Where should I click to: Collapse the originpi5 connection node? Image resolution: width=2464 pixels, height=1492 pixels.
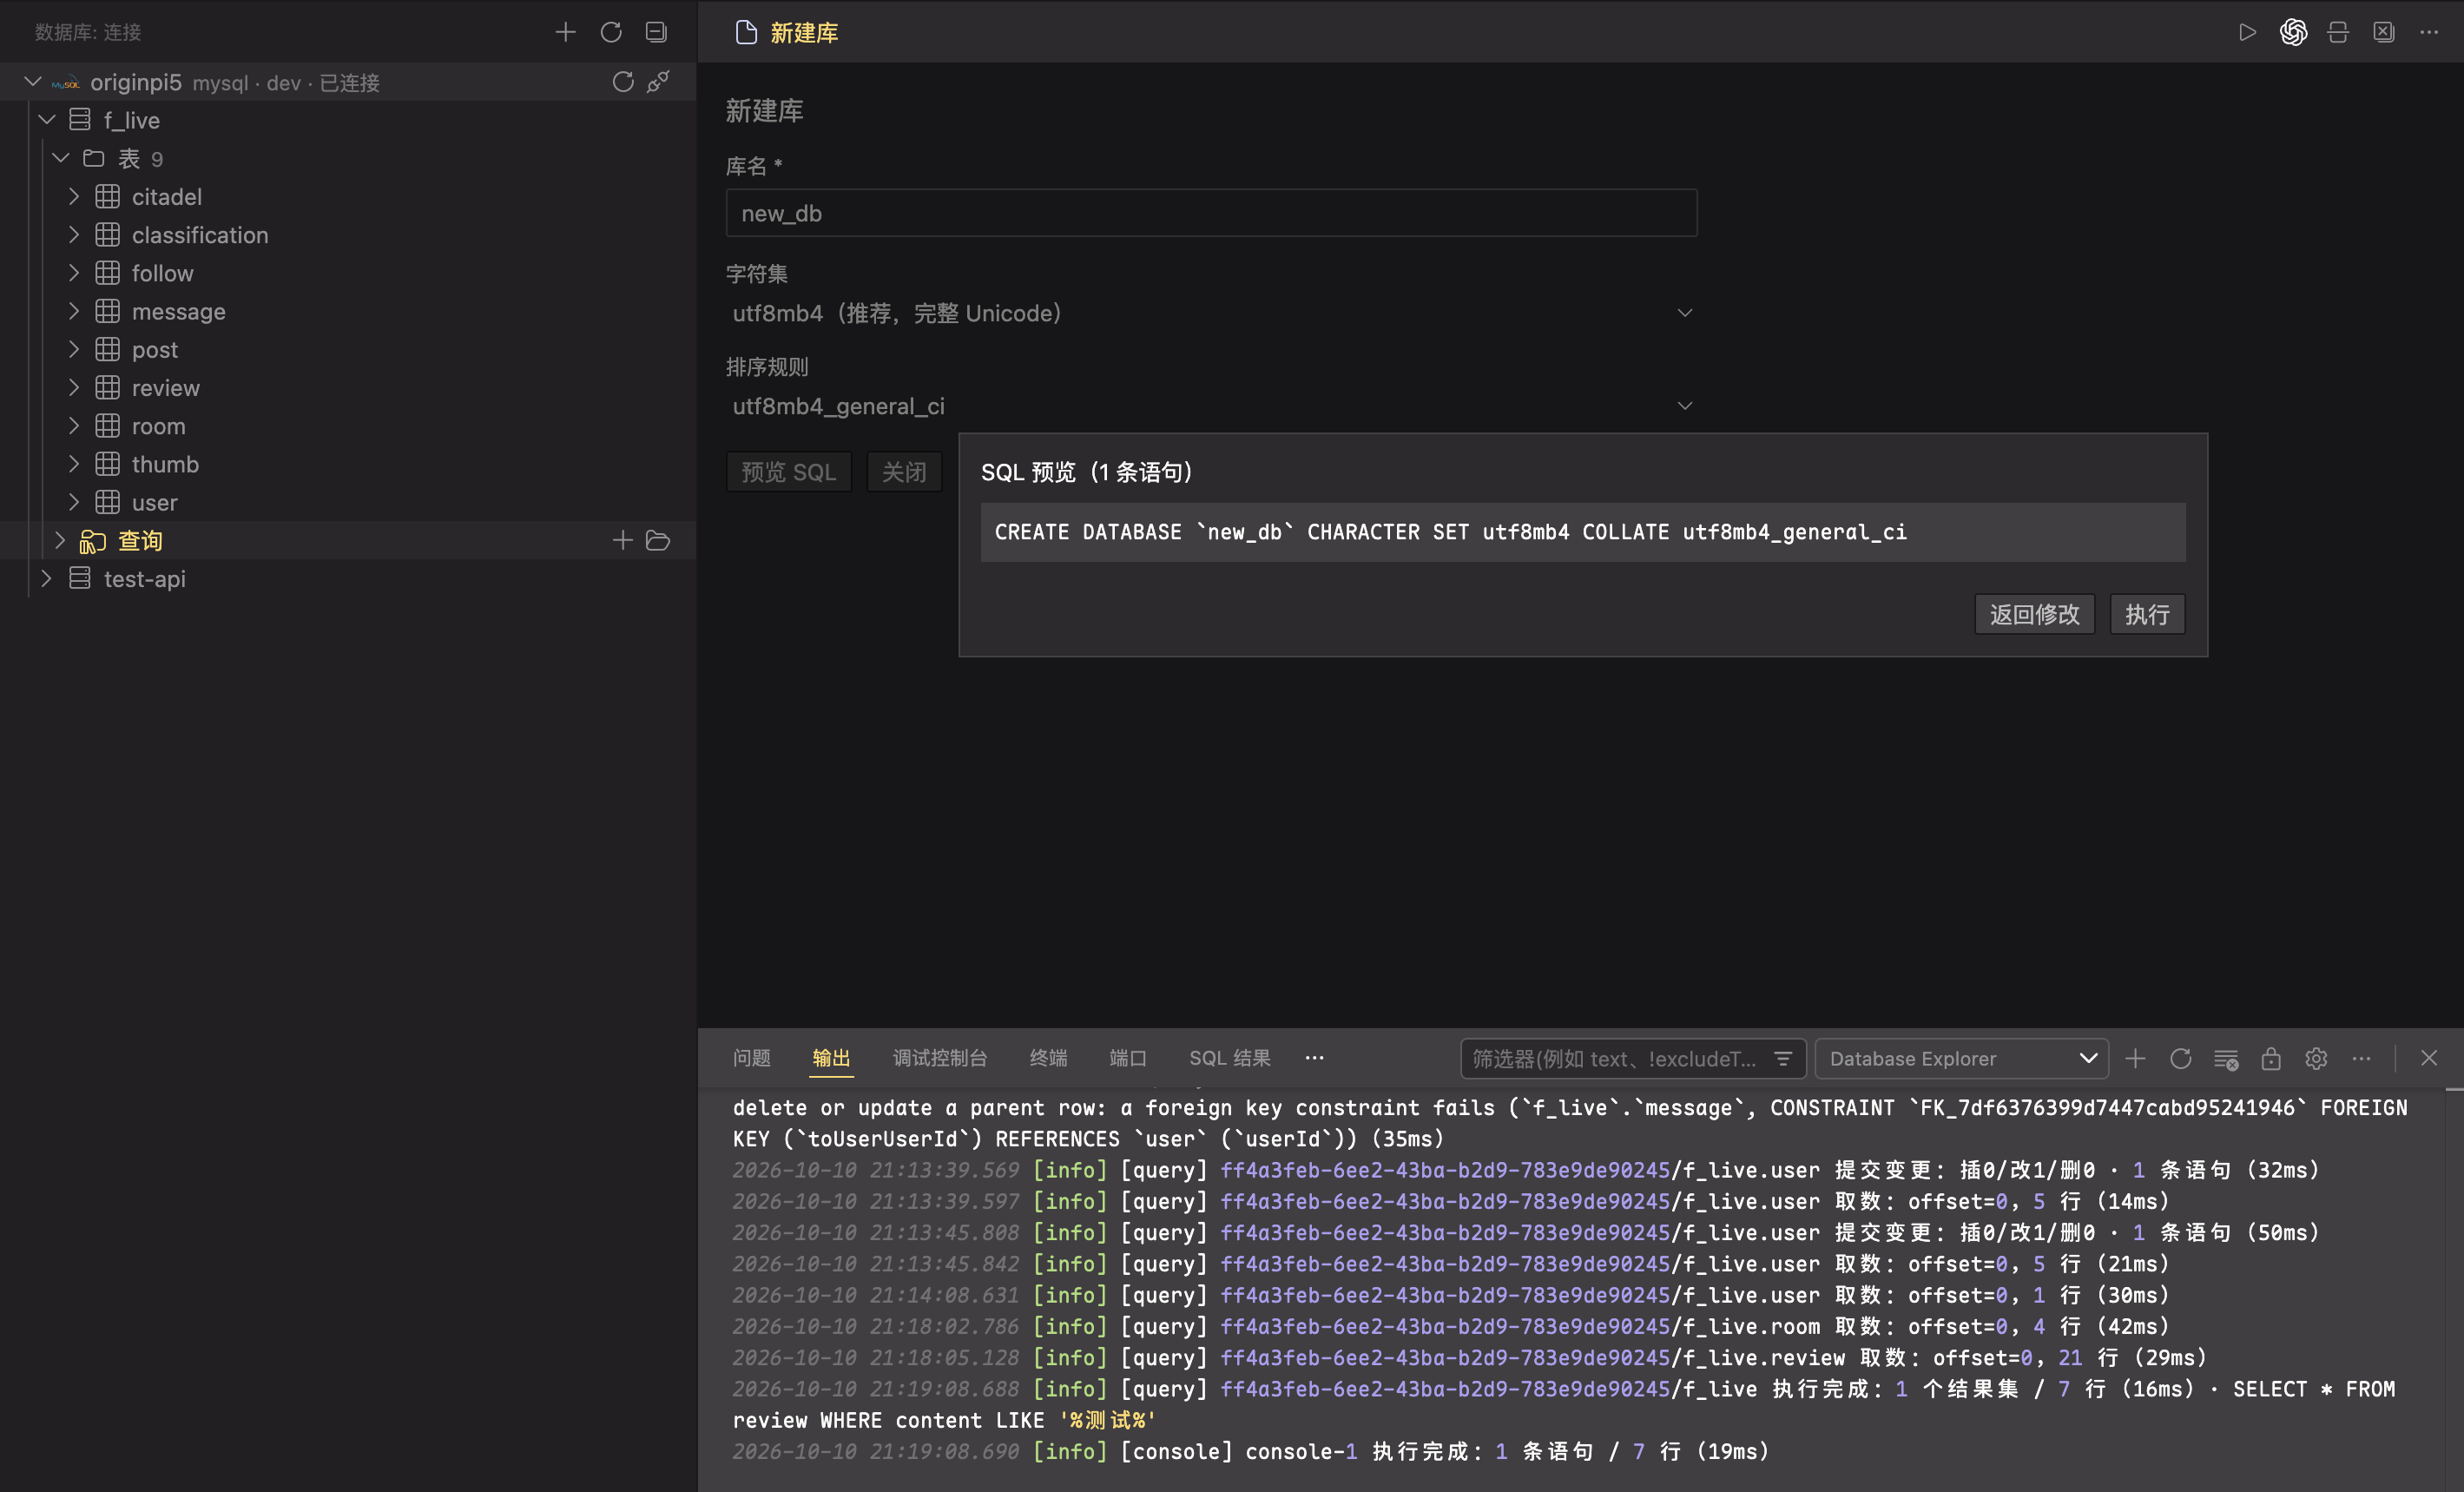tap(33, 82)
